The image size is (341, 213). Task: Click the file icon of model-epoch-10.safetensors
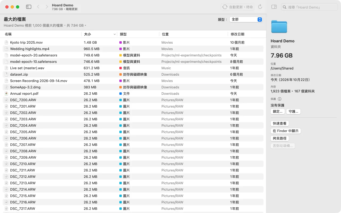pyautogui.click(x=6, y=62)
